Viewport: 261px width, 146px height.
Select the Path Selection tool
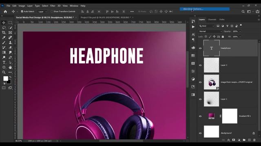point(10,62)
